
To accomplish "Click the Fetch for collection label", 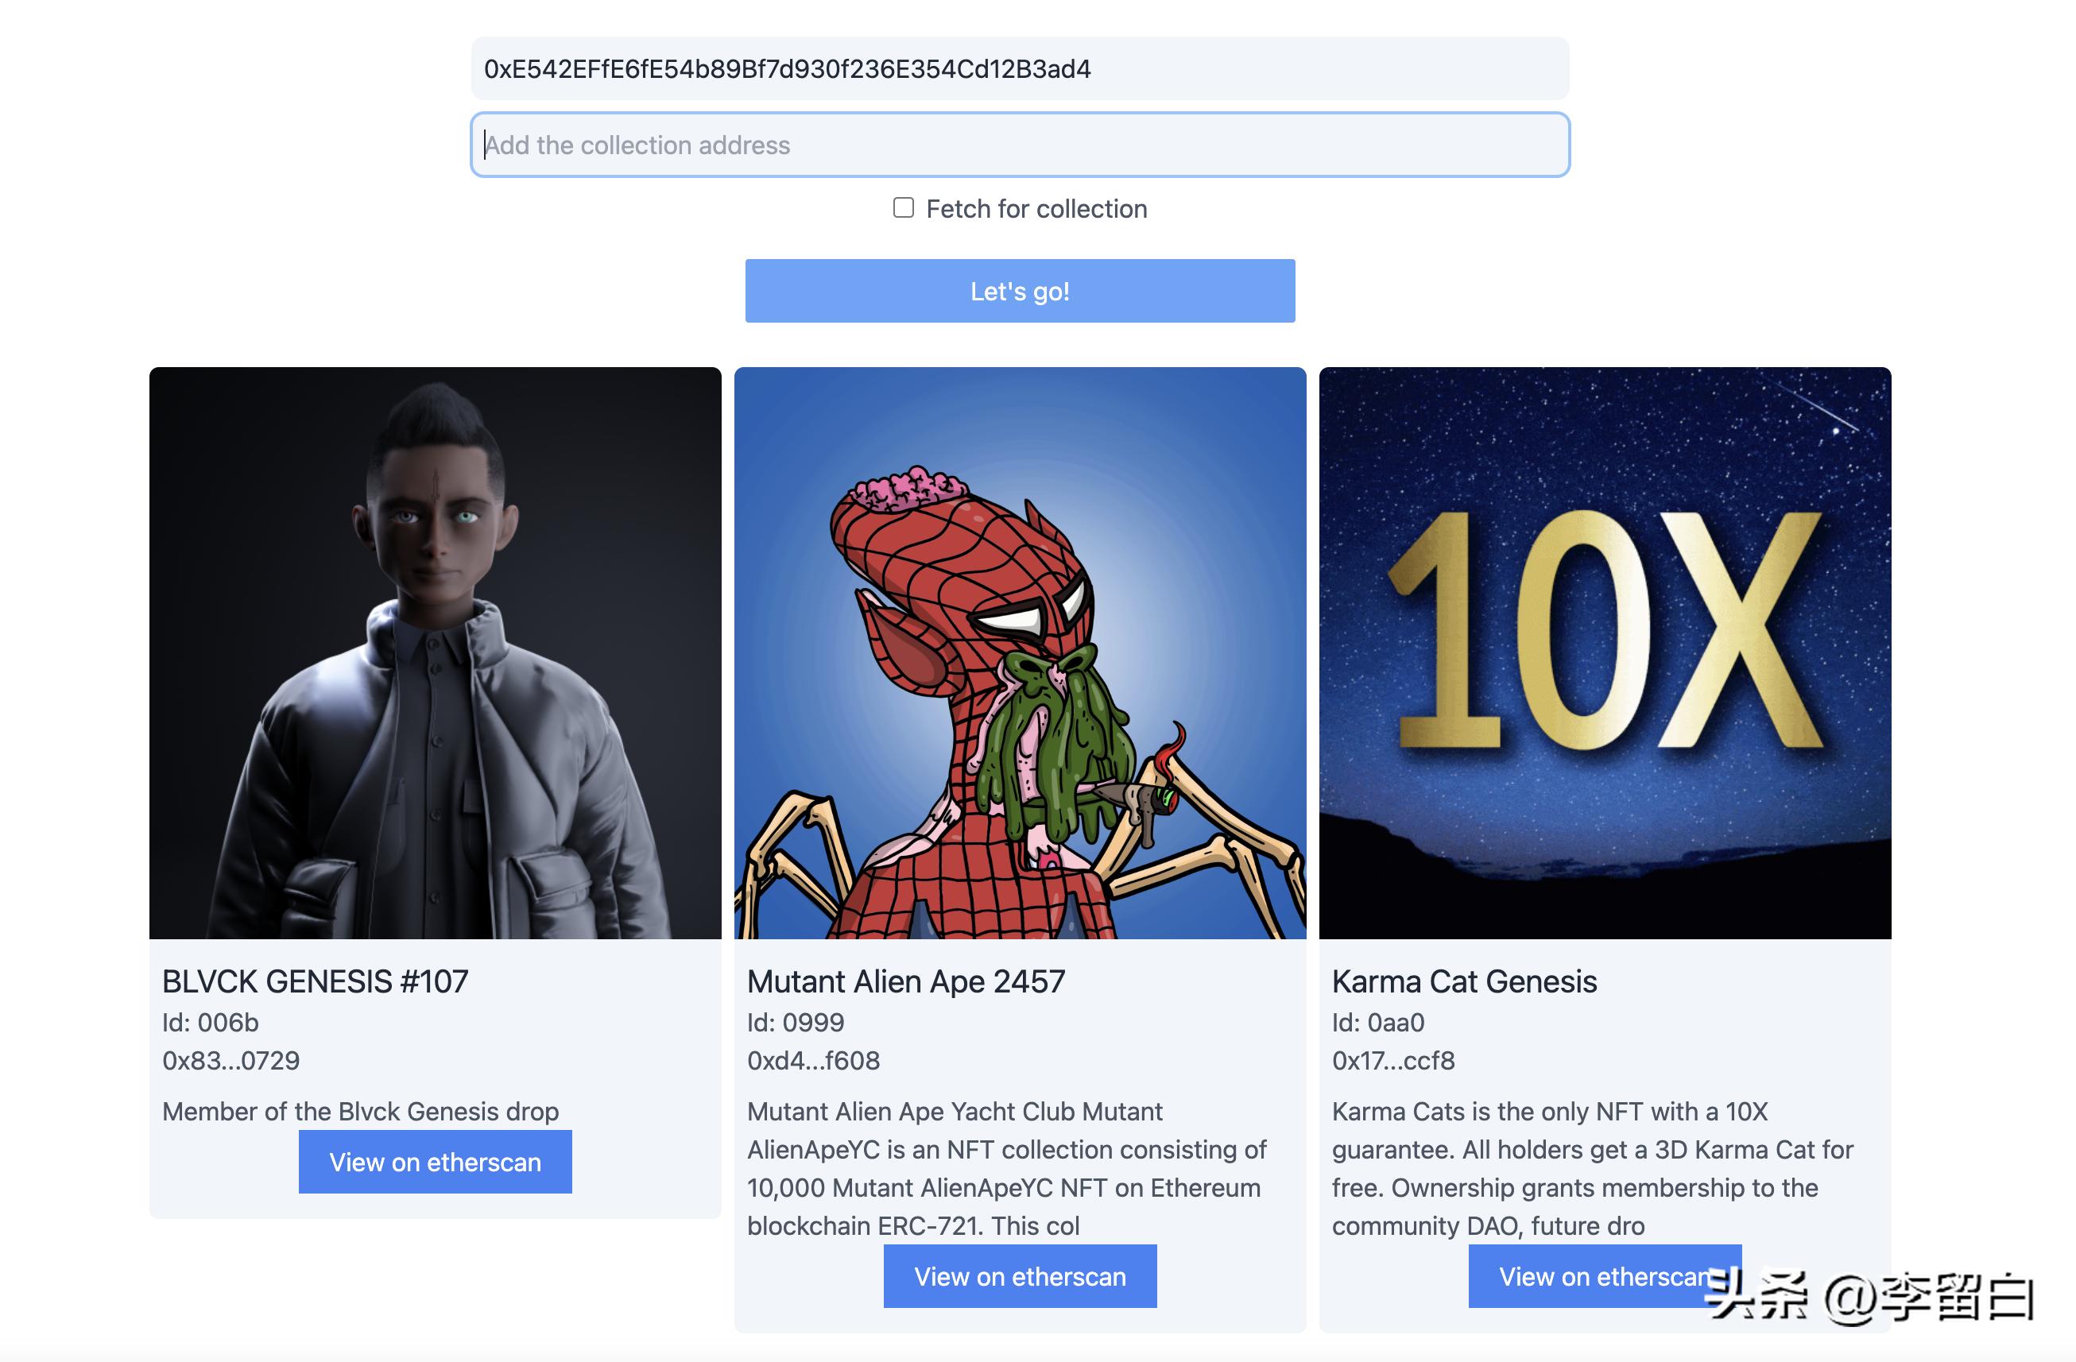I will (x=1036, y=209).
